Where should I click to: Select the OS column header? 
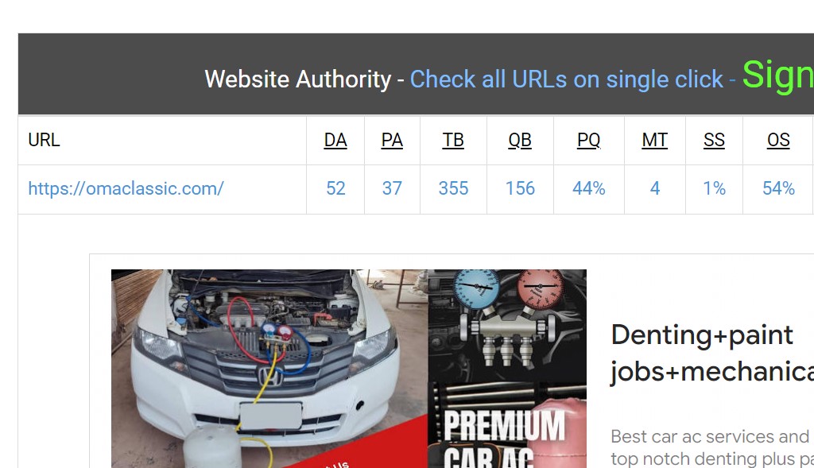pyautogui.click(x=778, y=140)
